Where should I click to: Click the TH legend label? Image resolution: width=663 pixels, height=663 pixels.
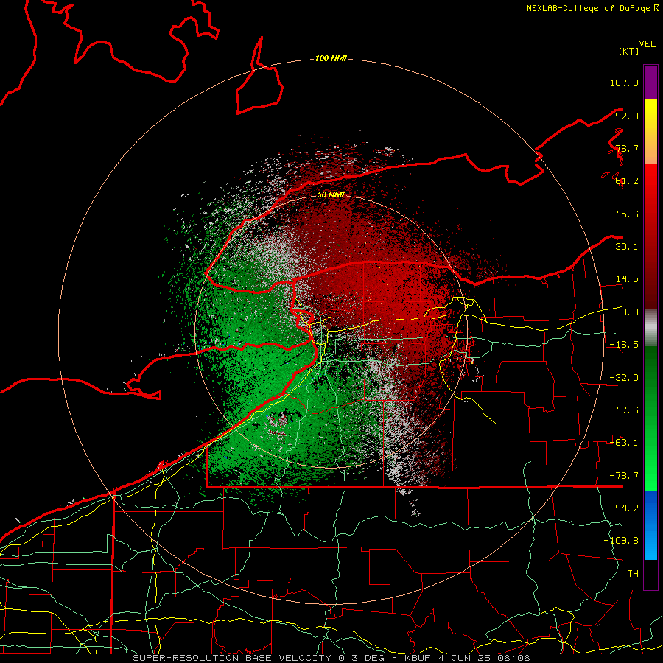633,574
